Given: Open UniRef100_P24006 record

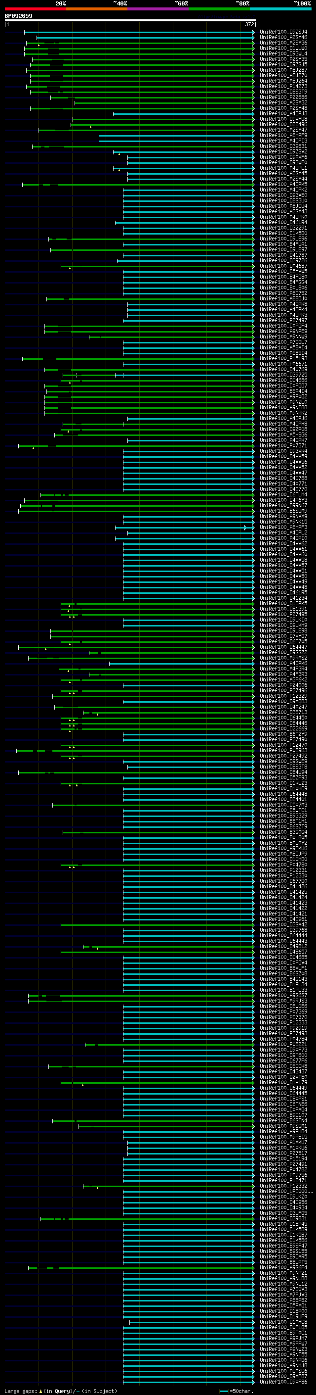Looking at the screenshot, I should [x=283, y=685].
